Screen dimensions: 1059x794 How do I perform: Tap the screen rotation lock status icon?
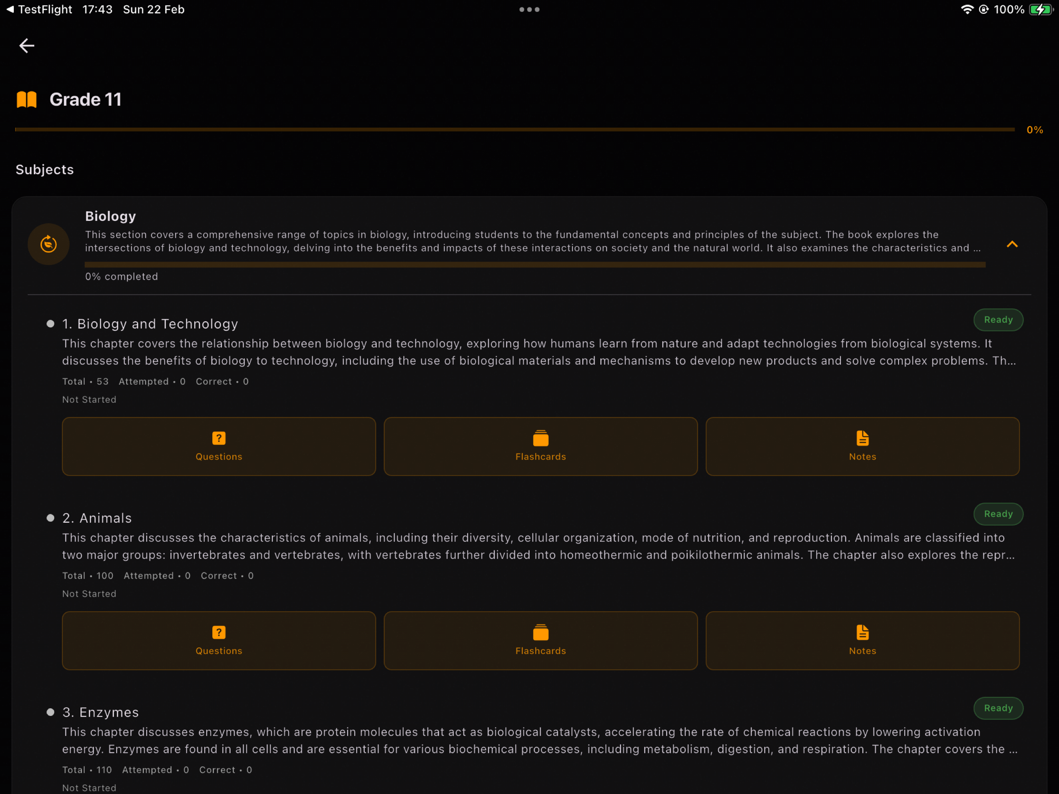983,10
